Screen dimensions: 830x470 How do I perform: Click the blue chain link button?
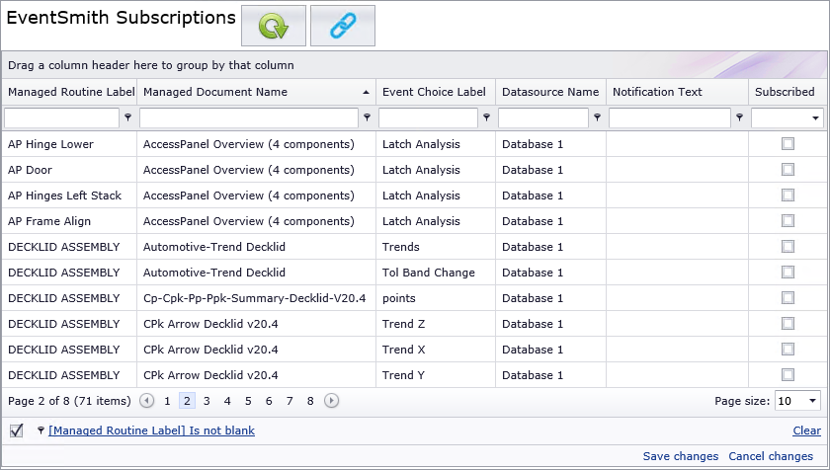pyautogui.click(x=343, y=26)
